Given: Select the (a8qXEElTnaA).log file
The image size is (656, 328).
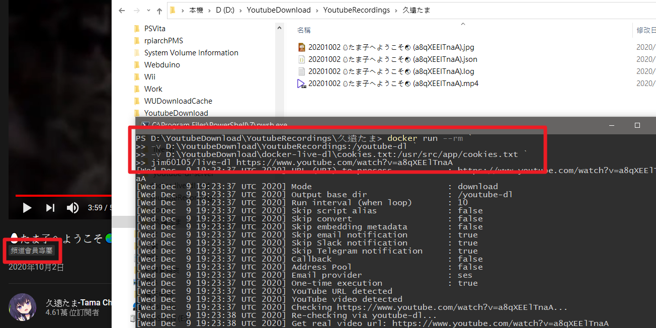Looking at the screenshot, I should pos(391,71).
